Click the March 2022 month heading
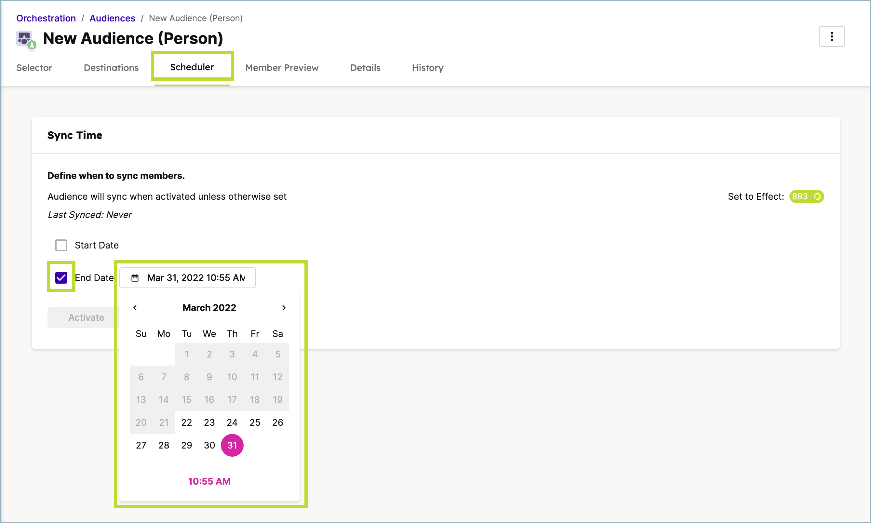This screenshot has width=871, height=523. (x=209, y=308)
